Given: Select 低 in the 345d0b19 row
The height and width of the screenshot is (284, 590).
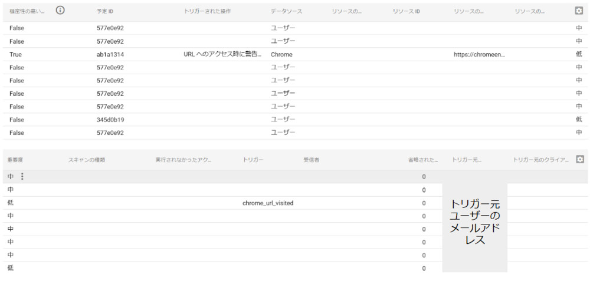Looking at the screenshot, I should [579, 120].
